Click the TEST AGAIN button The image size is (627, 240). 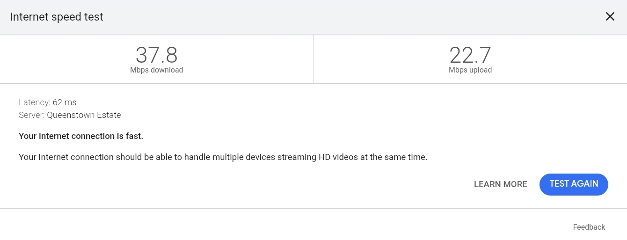[574, 184]
